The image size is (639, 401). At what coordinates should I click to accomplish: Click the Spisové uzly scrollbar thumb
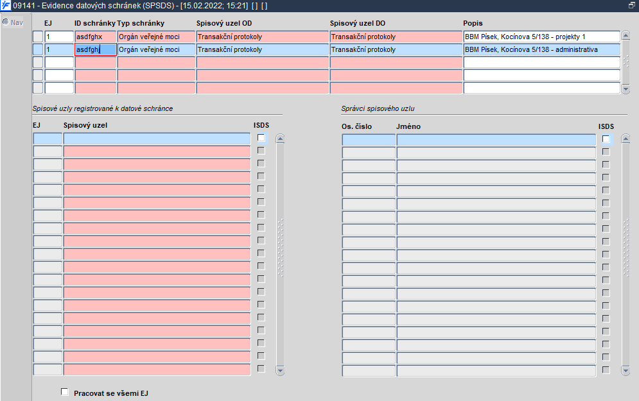[x=280, y=248]
